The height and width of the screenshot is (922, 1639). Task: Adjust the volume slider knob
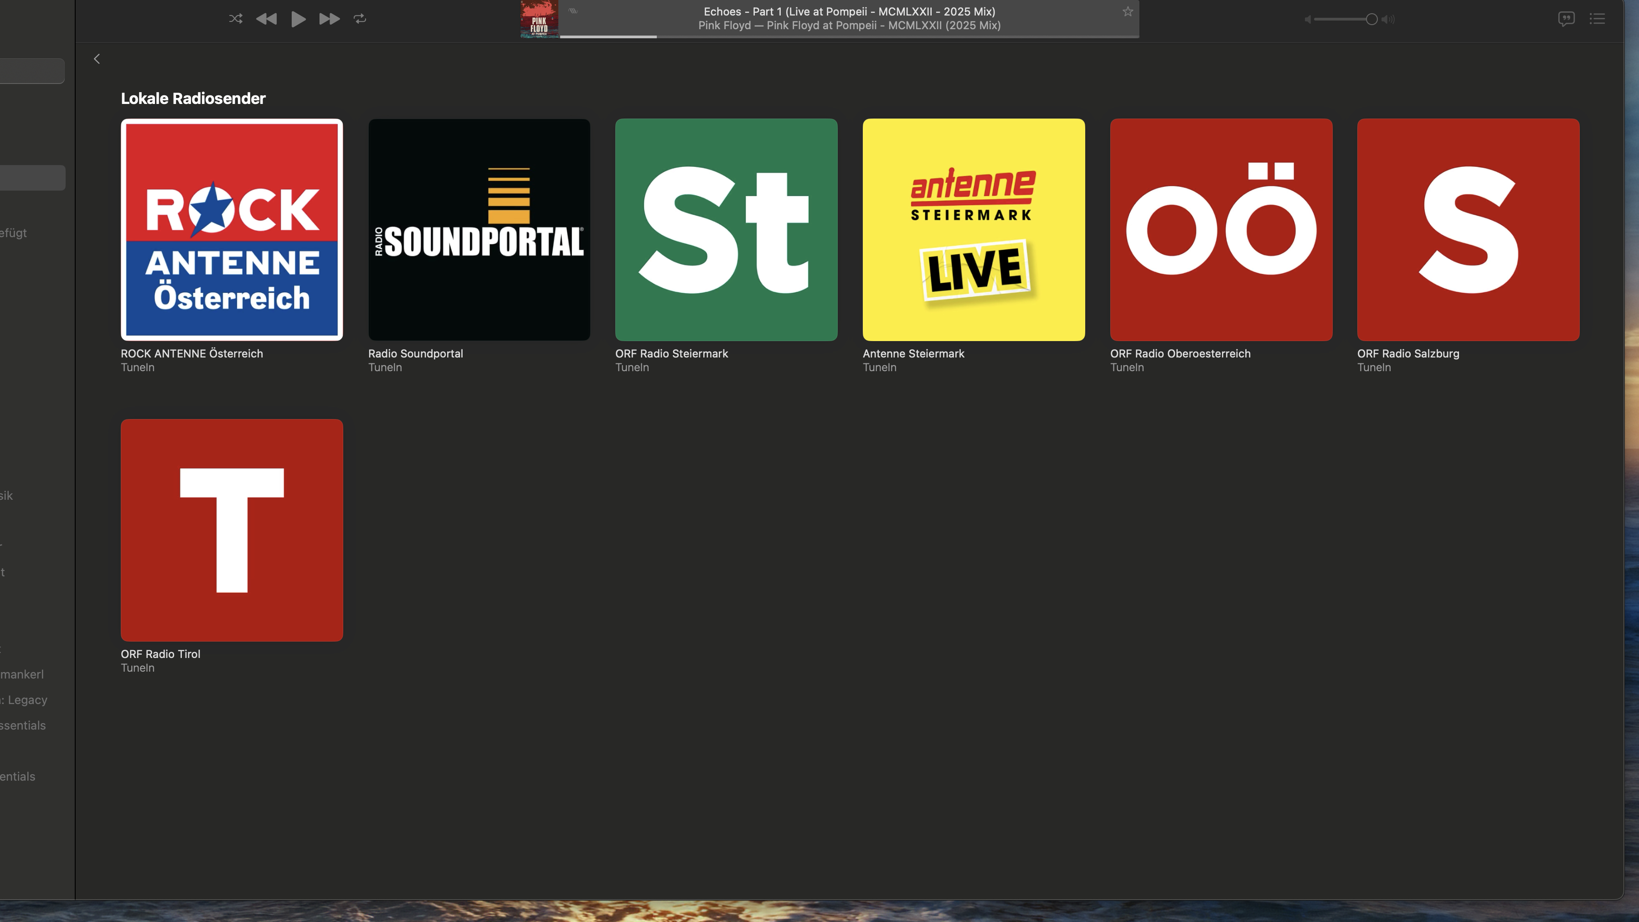click(x=1372, y=19)
